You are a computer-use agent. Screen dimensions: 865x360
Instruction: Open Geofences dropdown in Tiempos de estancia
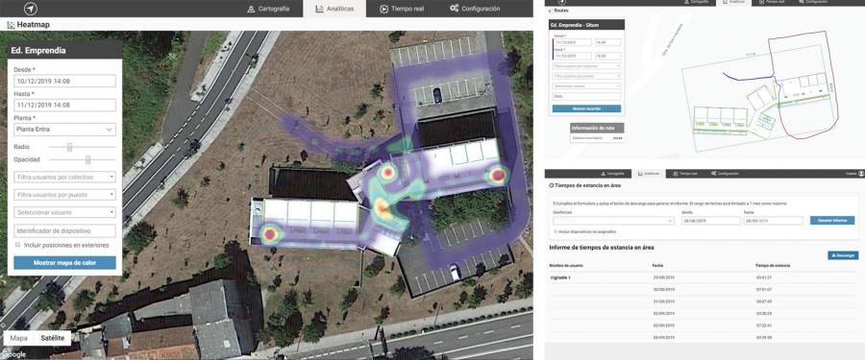click(614, 221)
